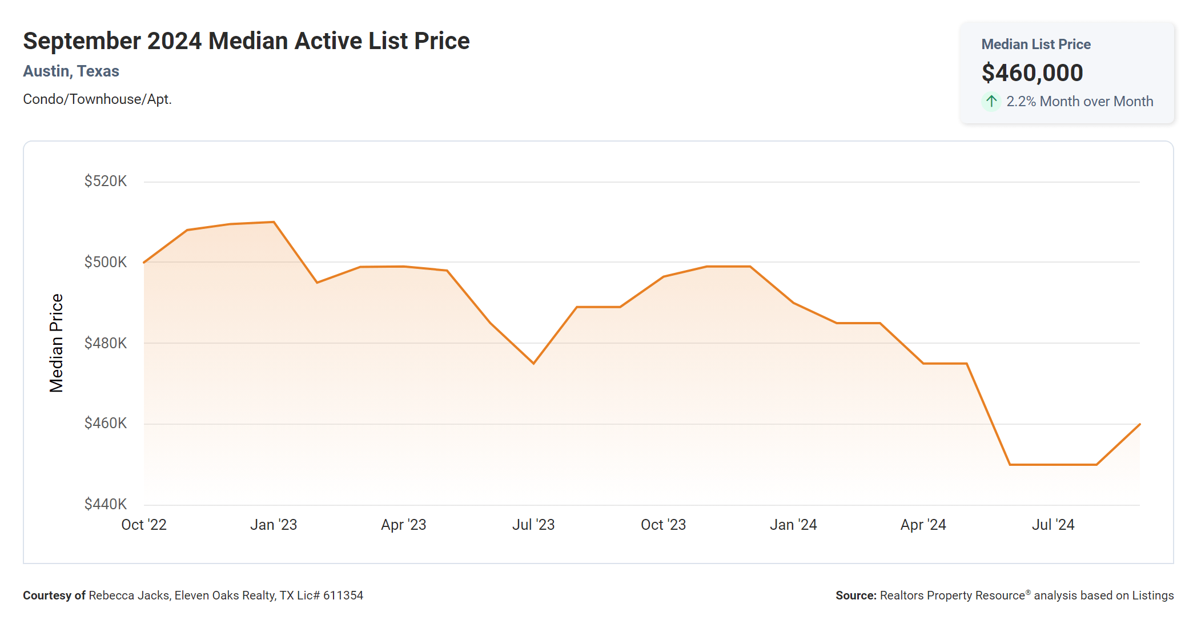The image size is (1197, 628).
Task: Select the "Median List Price" card heading
Action: (x=1035, y=45)
